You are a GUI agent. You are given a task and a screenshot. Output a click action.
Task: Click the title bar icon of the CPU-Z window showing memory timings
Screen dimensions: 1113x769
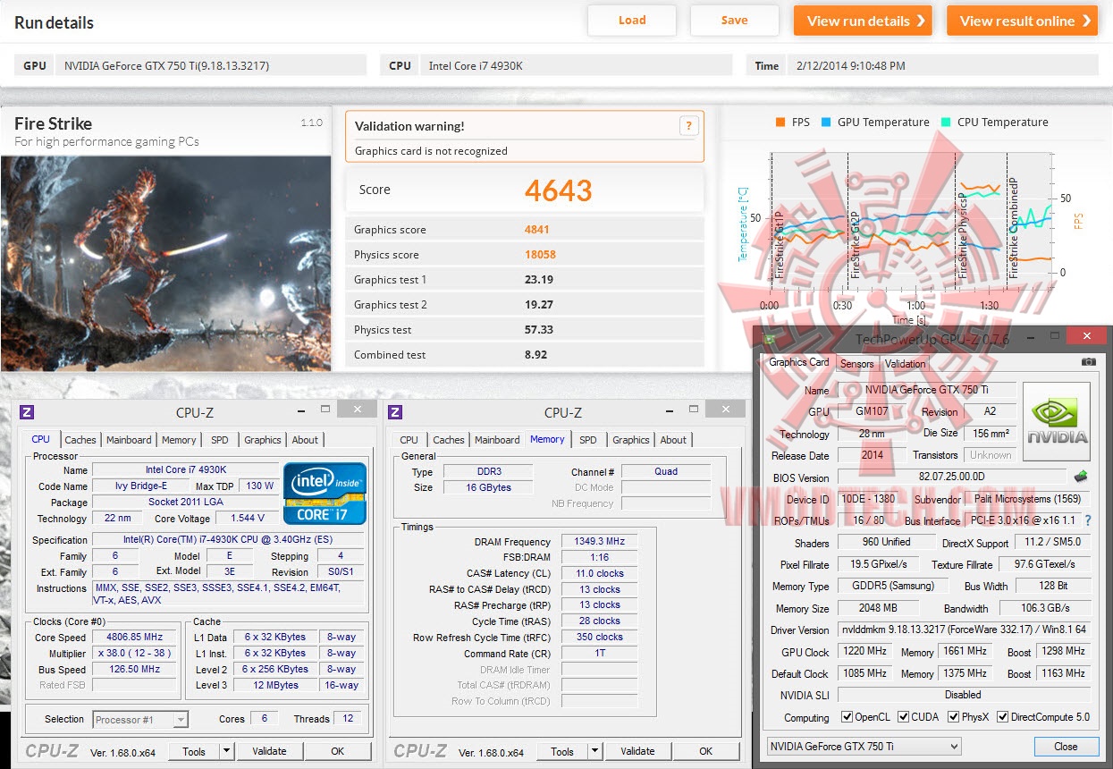(395, 412)
